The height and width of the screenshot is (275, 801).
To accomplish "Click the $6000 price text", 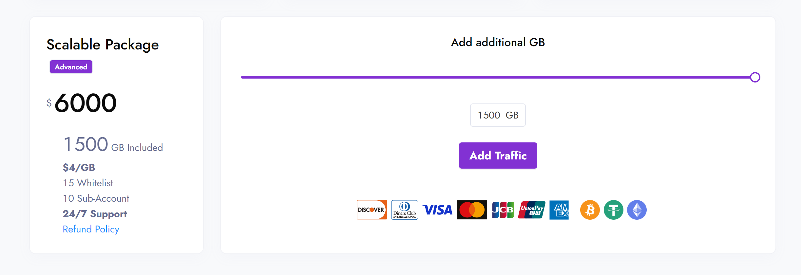I will (85, 103).
